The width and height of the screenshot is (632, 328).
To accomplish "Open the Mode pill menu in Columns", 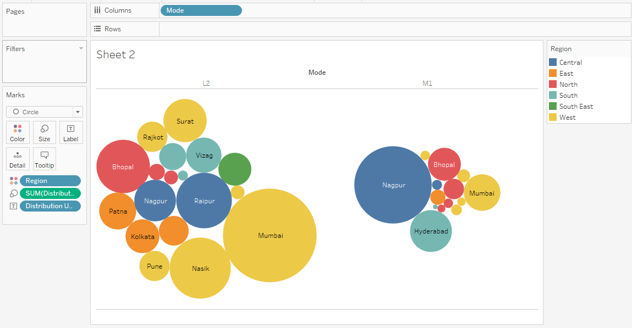I will [x=237, y=10].
